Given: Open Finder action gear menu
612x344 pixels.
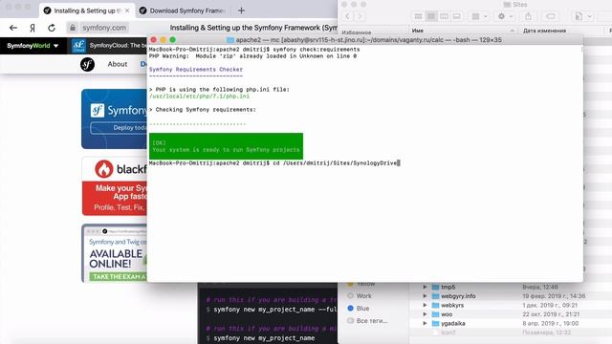Looking at the screenshot, I should pos(505,16).
